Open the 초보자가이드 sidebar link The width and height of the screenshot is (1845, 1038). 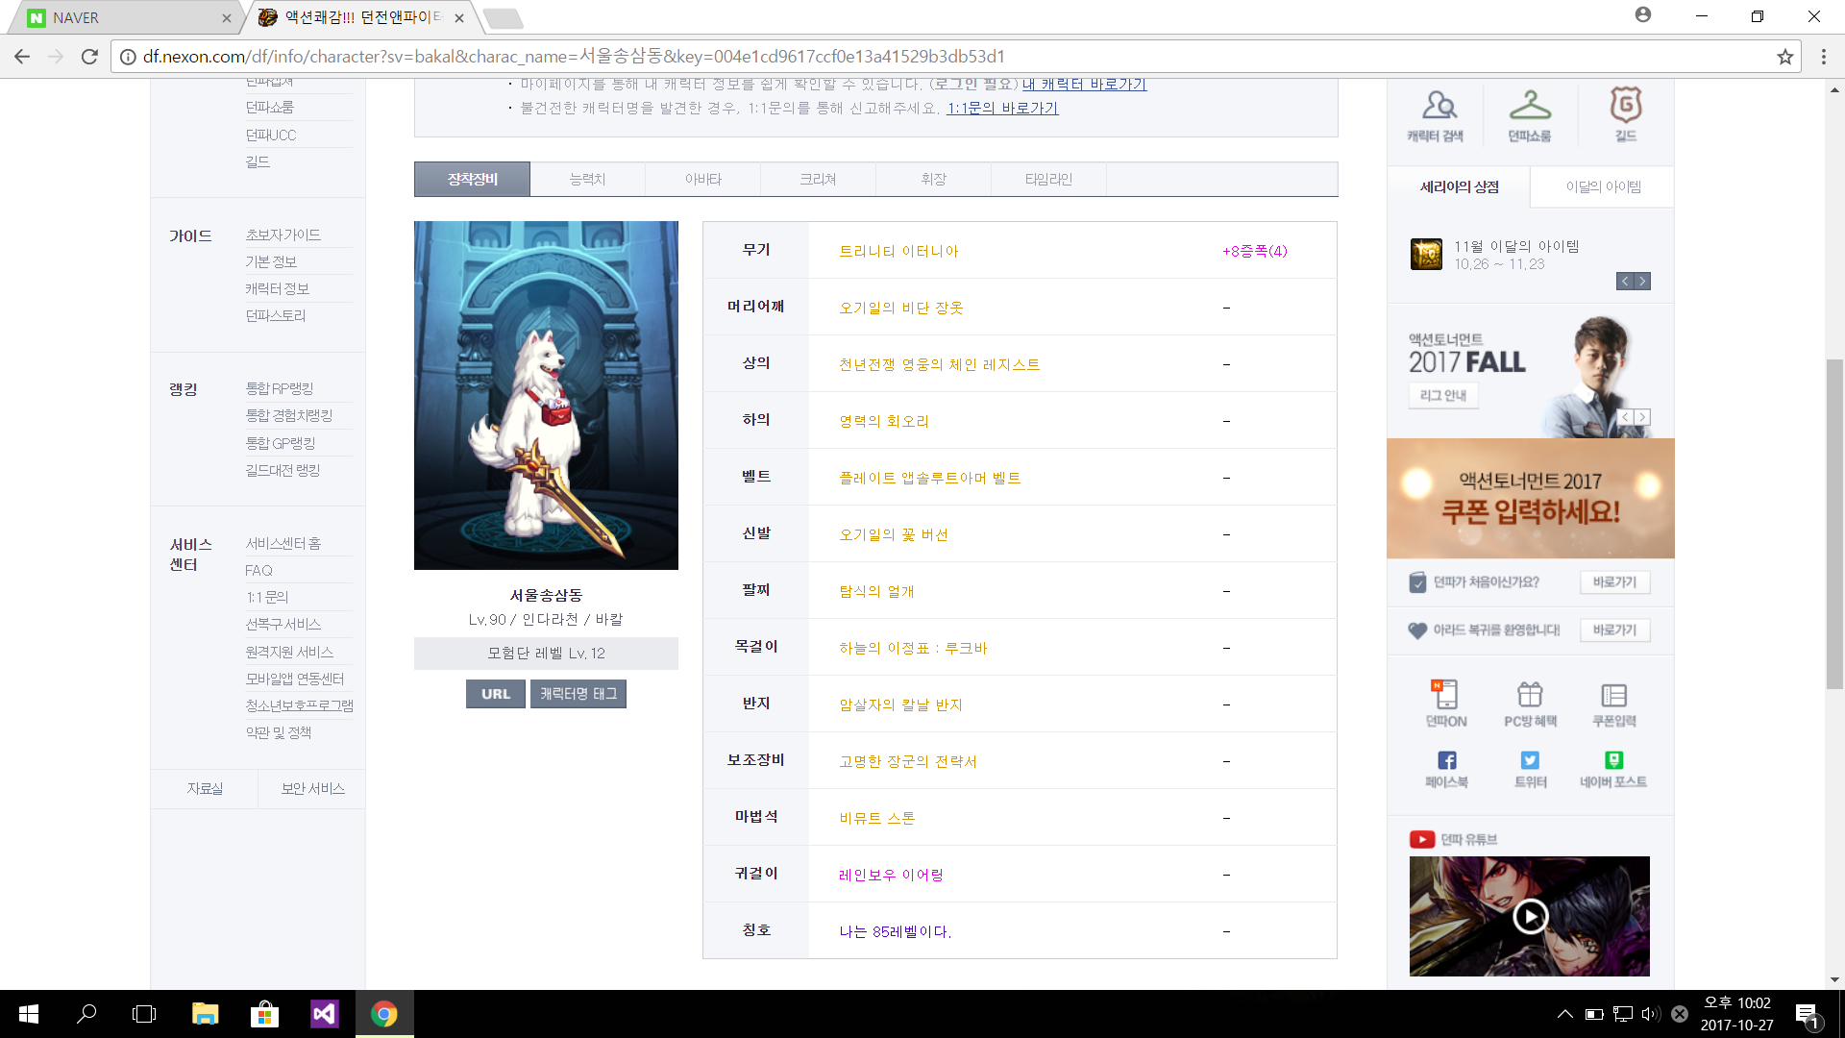point(283,235)
